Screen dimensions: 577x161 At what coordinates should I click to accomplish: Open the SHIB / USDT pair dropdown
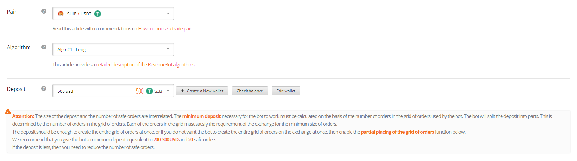(113, 14)
